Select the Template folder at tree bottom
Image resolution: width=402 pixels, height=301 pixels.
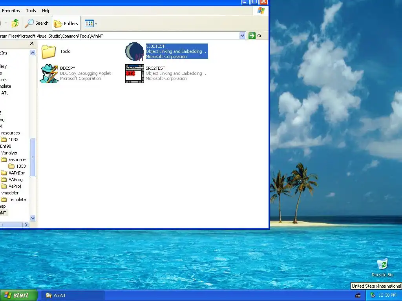14,199
